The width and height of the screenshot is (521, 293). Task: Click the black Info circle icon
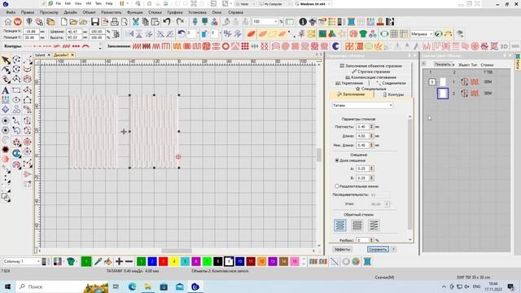pyautogui.click(x=303, y=22)
